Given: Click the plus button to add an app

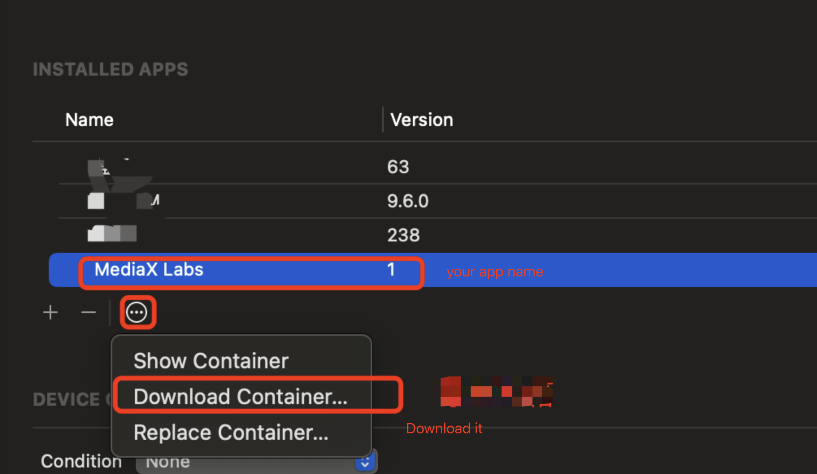Looking at the screenshot, I should pos(50,313).
